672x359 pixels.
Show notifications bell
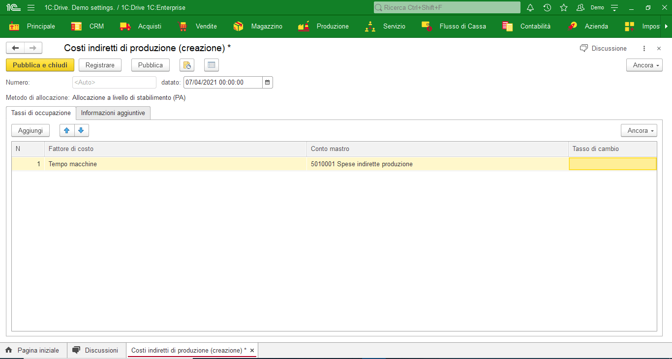(530, 8)
